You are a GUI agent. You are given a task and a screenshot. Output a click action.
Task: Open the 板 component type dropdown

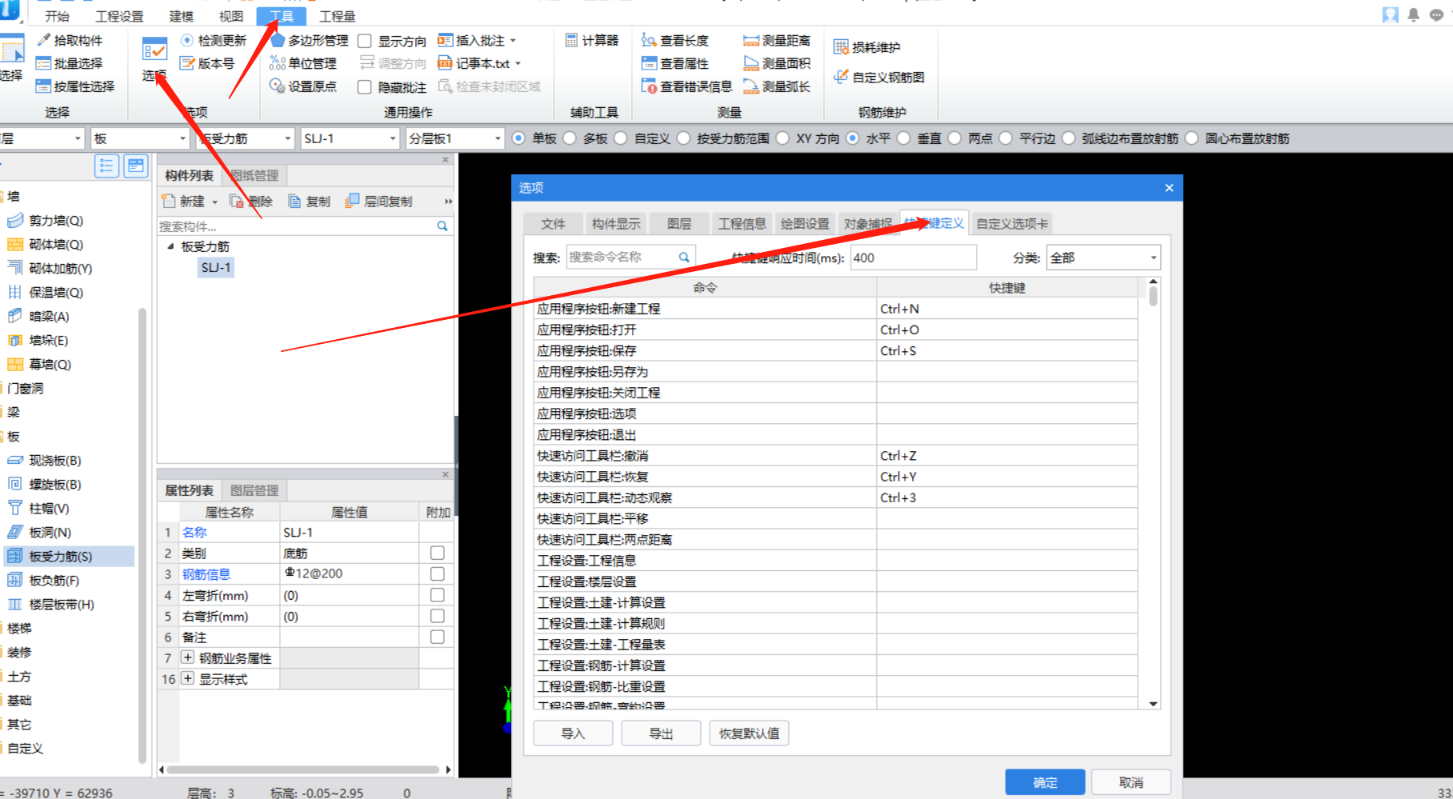point(140,138)
